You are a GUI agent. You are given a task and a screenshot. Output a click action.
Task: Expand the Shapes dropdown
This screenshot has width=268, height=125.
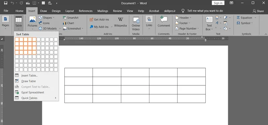click(x=54, y=18)
